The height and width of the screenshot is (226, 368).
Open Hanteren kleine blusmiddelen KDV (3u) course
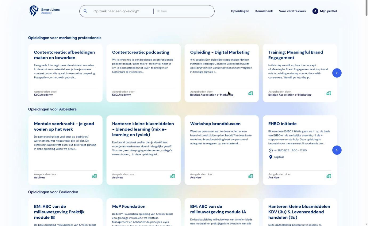(x=299, y=212)
